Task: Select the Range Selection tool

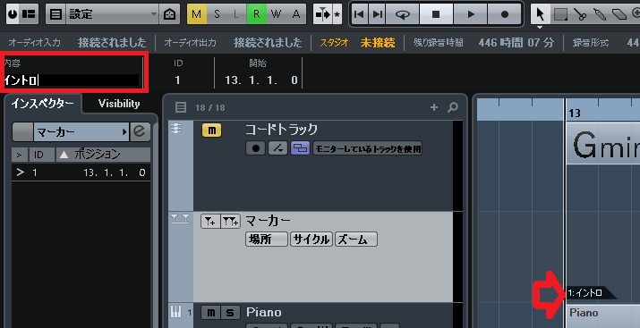Action: coord(560,15)
